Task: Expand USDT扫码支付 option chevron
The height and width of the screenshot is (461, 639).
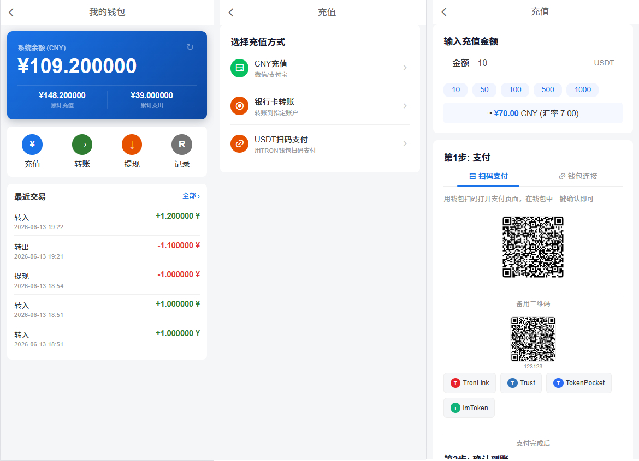Action: (405, 144)
